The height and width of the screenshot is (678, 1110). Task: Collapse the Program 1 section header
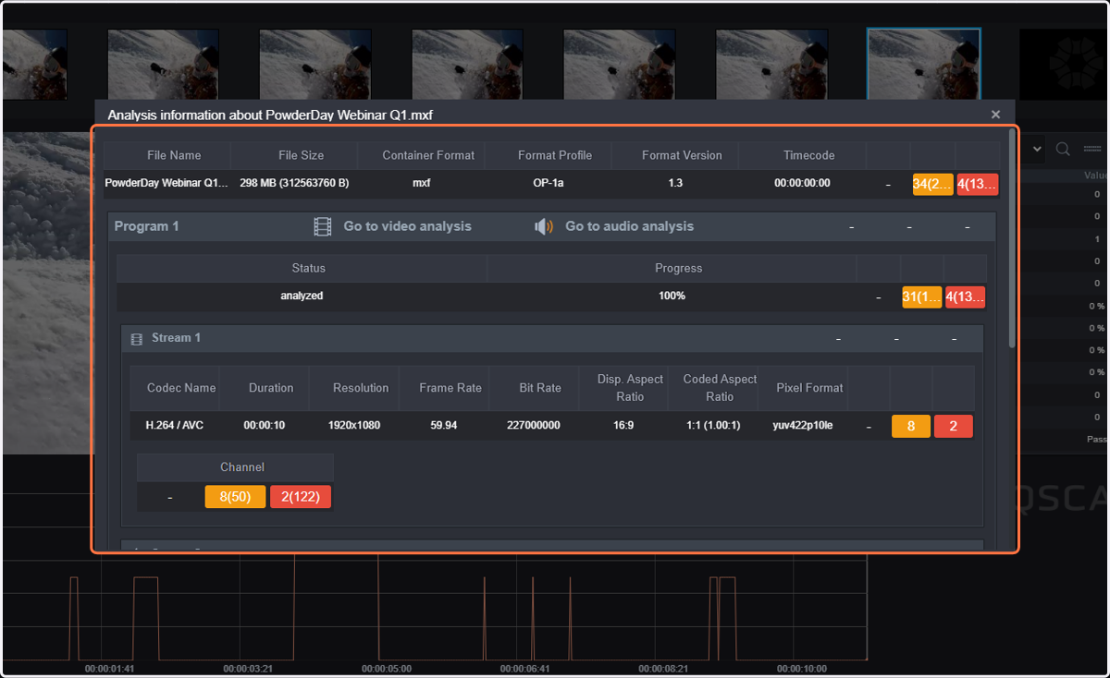tap(552, 226)
